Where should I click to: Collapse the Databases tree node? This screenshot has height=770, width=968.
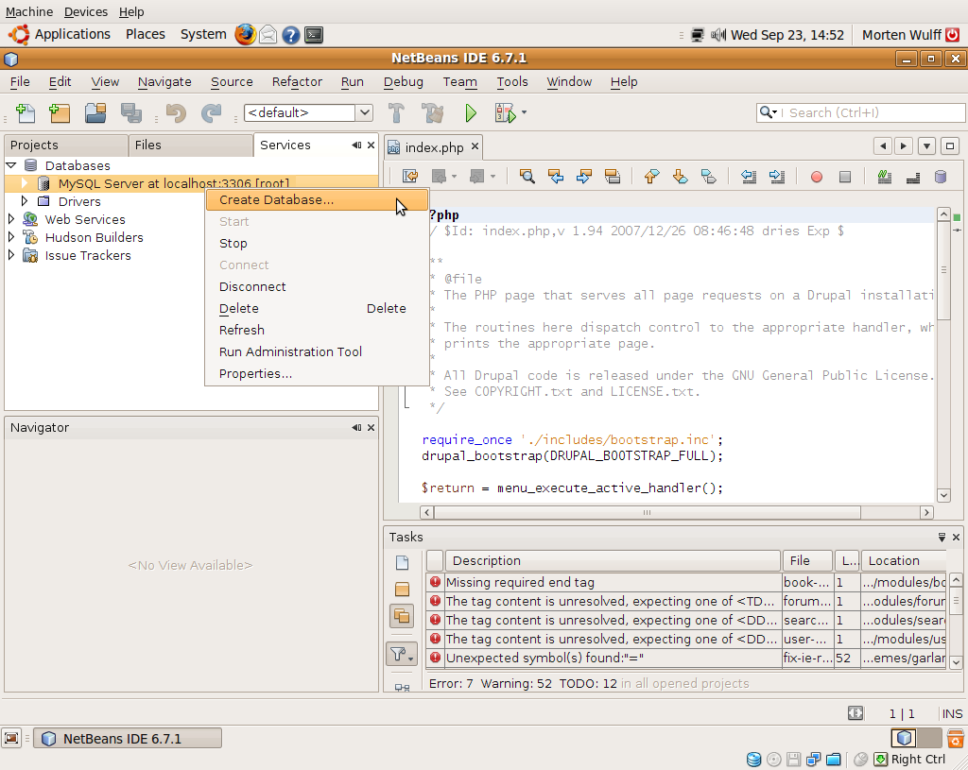[x=11, y=165]
